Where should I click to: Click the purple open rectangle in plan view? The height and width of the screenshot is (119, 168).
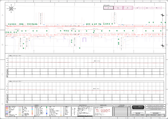coord(84,40)
